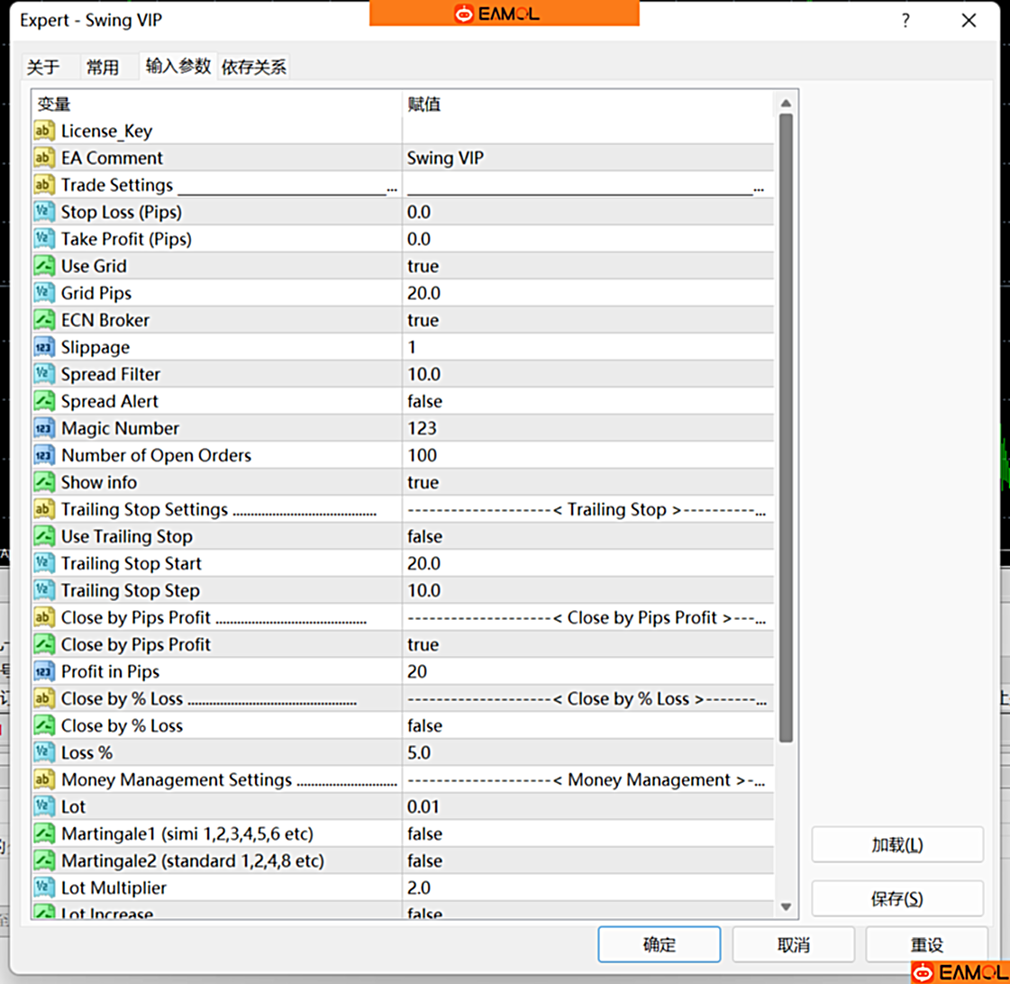Screen dimensions: 1010x984
Task: Click the Profit in Pips value 20
Action: (x=417, y=672)
